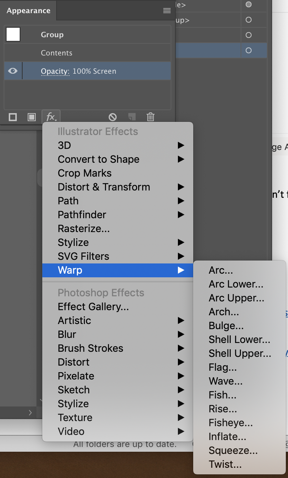Choose Flag... warp effect

240,367
